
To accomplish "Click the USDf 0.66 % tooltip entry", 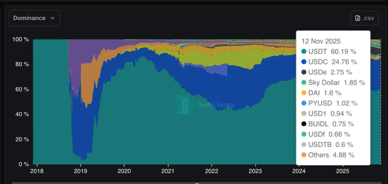I will (x=329, y=134).
